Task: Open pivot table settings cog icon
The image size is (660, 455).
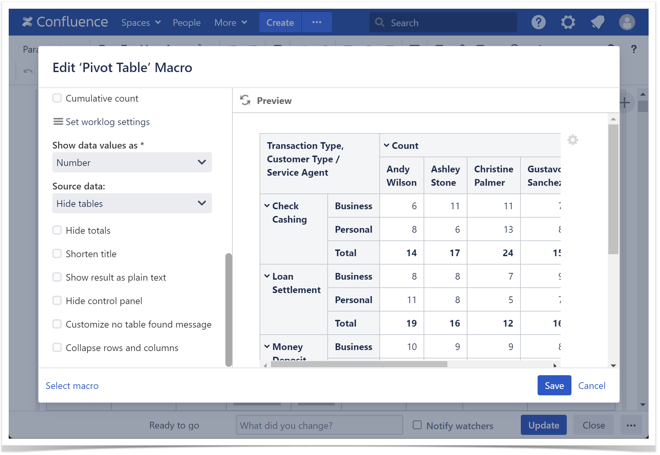Action: (572, 140)
